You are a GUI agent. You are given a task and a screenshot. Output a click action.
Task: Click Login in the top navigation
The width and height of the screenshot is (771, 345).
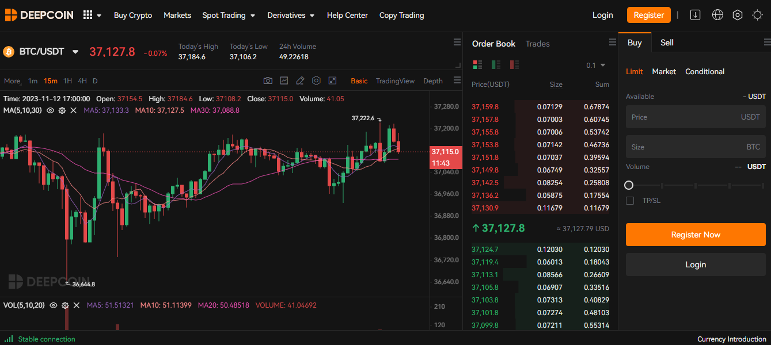point(603,15)
